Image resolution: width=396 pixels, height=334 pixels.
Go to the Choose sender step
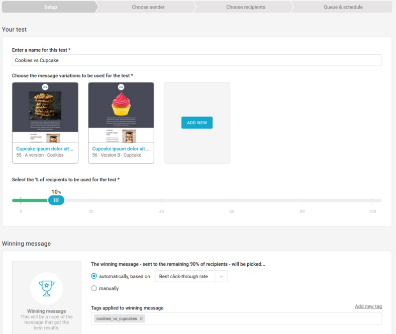pos(148,7)
